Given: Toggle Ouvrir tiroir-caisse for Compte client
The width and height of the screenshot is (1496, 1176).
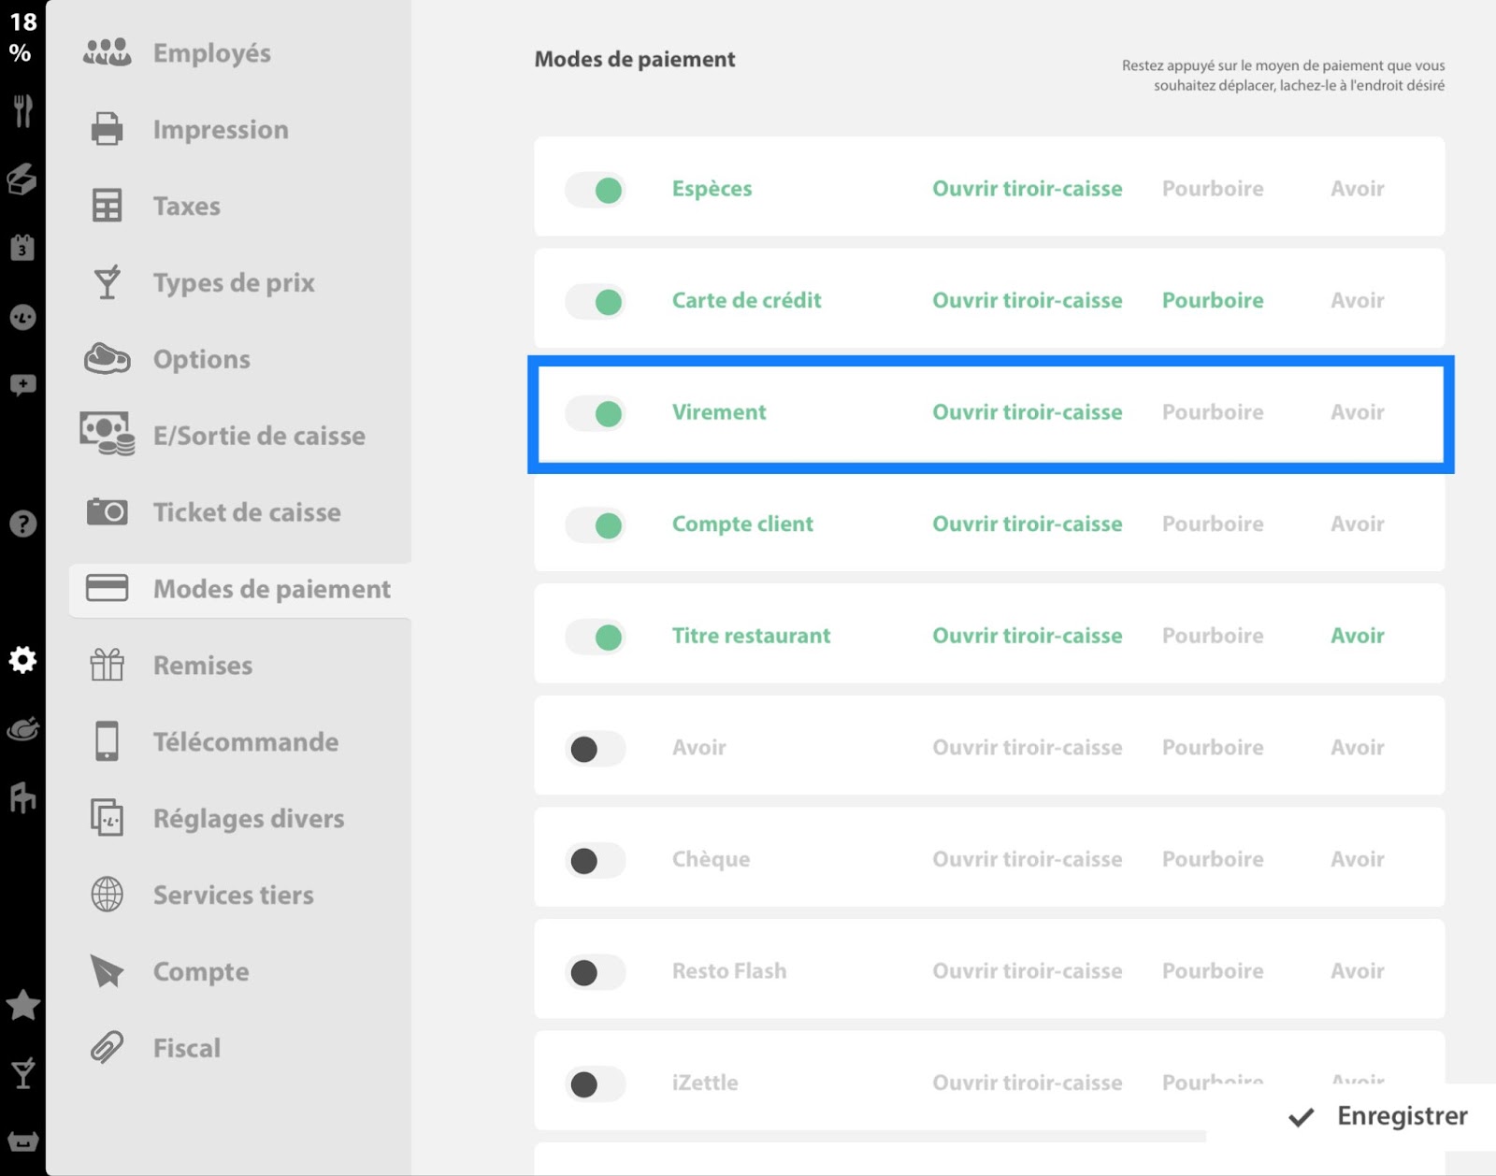Looking at the screenshot, I should pos(1027,523).
